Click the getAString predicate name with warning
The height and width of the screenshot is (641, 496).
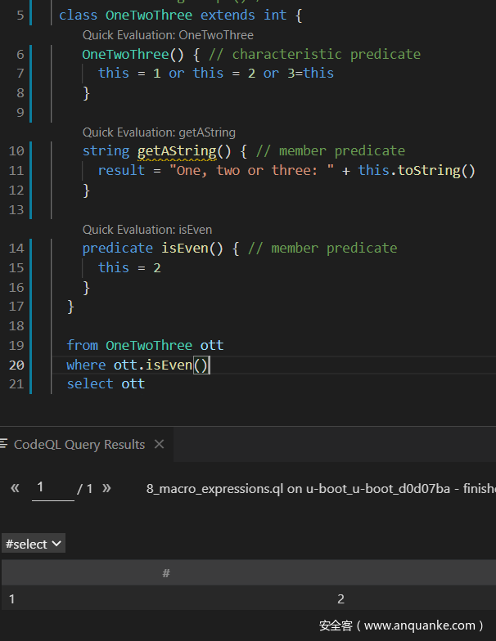click(177, 151)
